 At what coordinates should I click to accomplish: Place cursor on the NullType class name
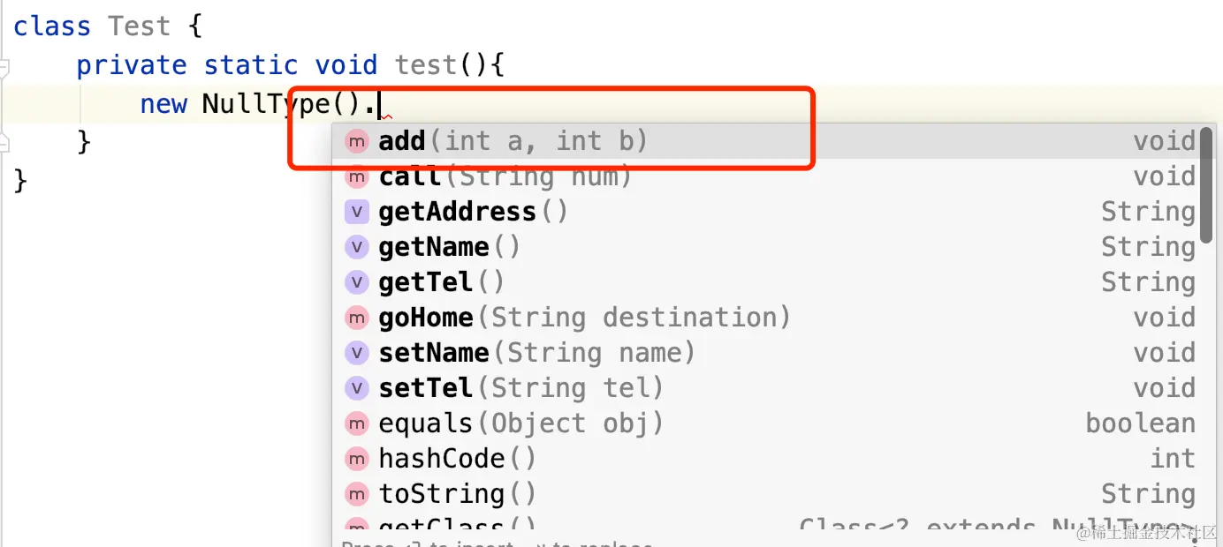tap(266, 104)
